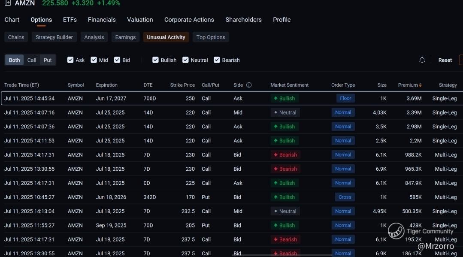Click the 4.03K size value
The height and width of the screenshot is (257, 463).
pyautogui.click(x=379, y=112)
